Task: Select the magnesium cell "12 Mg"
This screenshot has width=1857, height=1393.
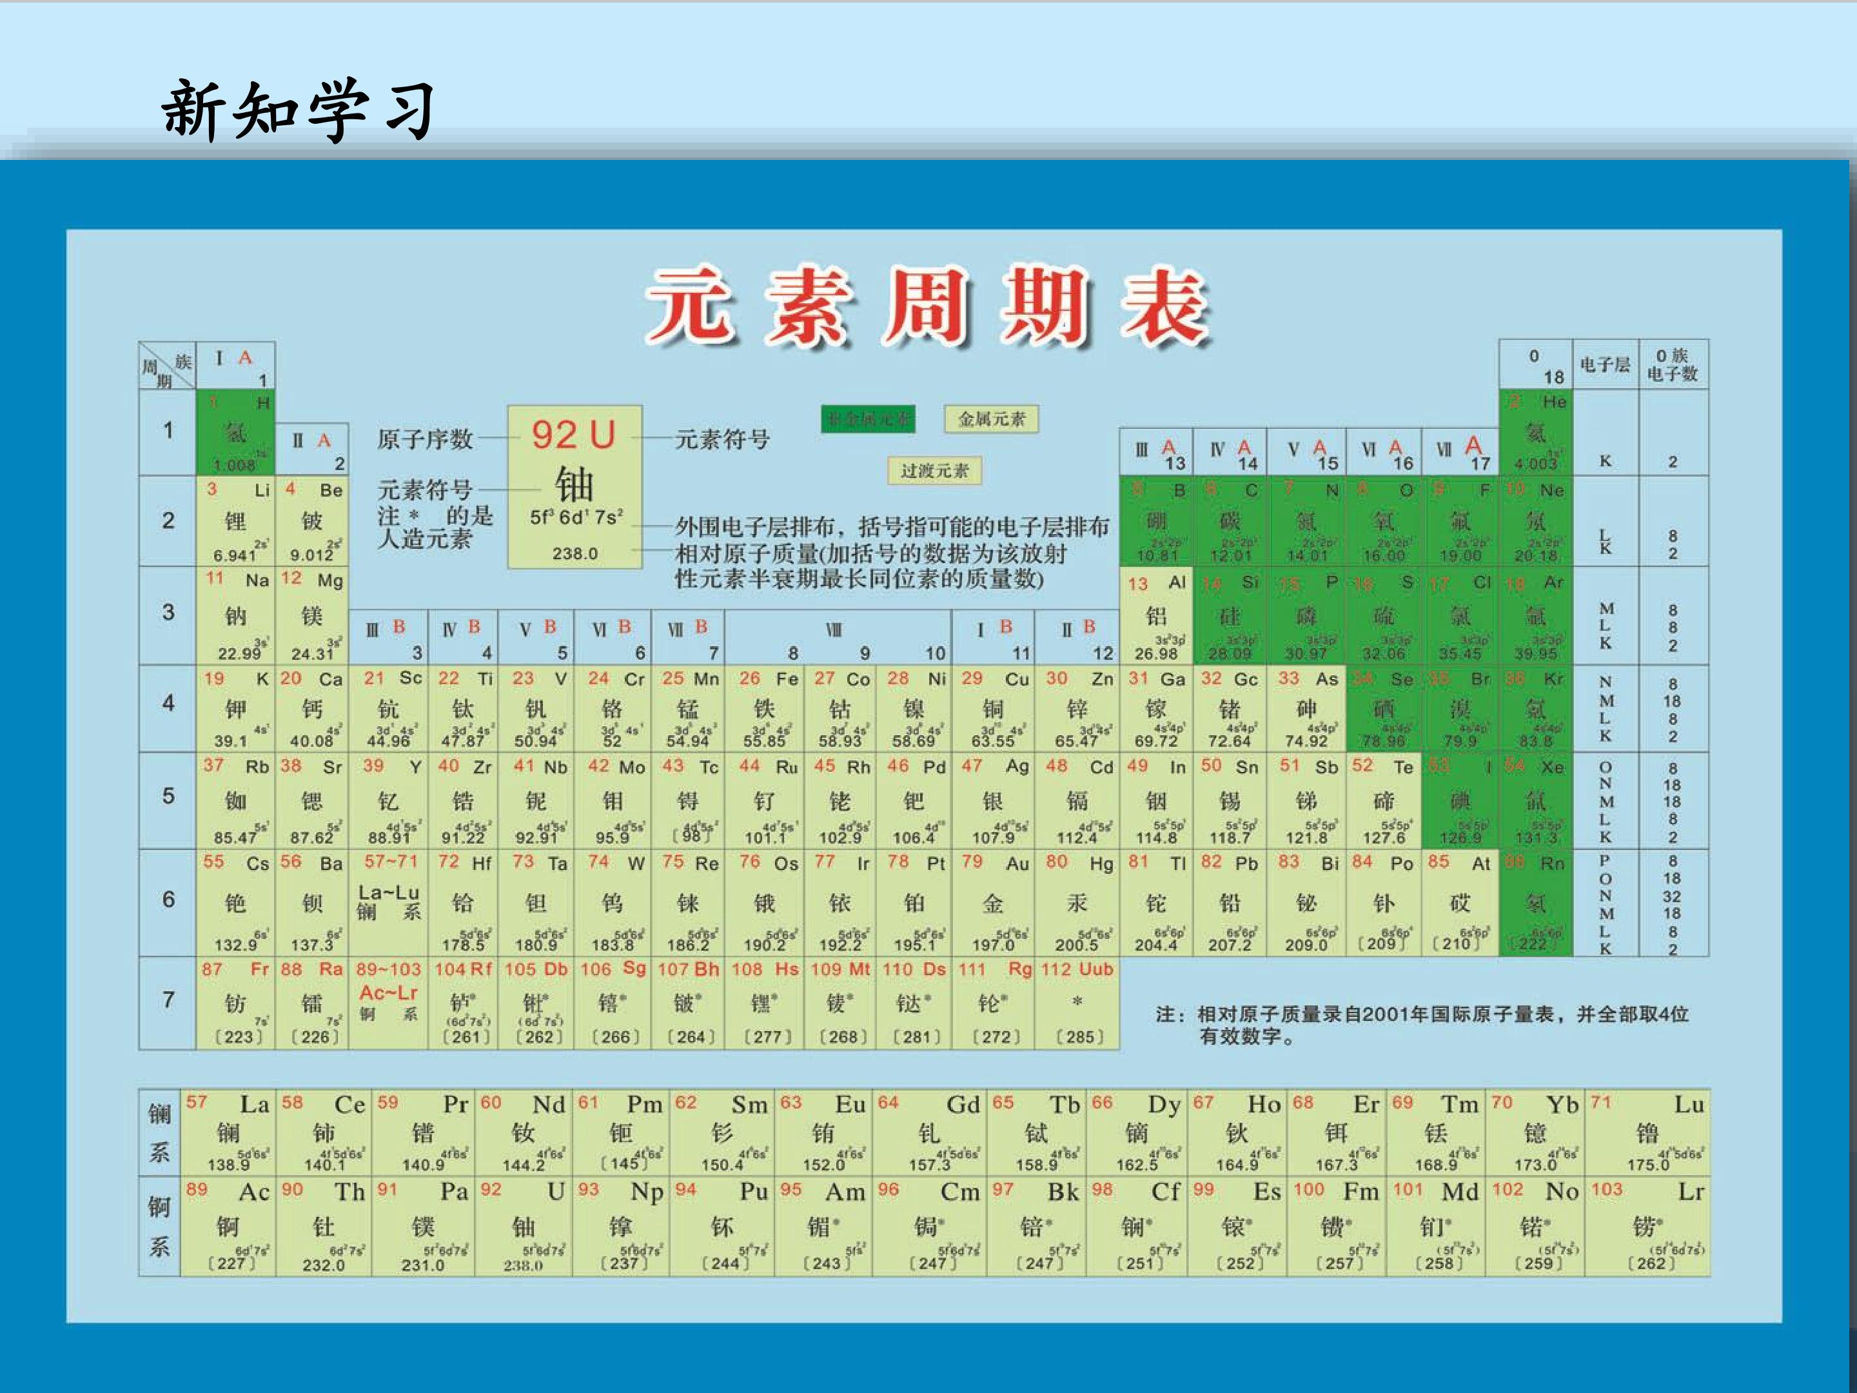Action: click(x=312, y=615)
